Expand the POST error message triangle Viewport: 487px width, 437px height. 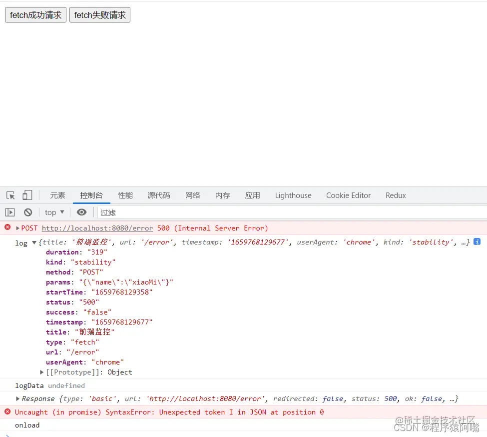[x=17, y=228]
